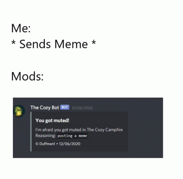Click the 'Sends Meme' caption text

tap(54, 44)
